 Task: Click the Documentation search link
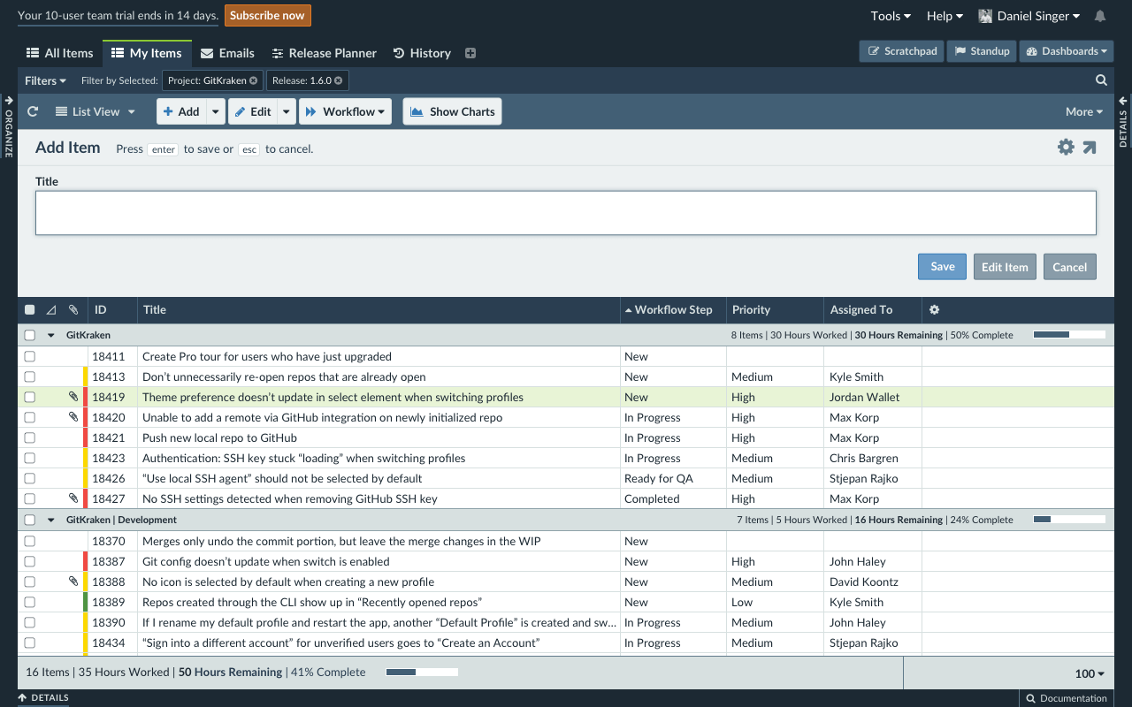click(1066, 698)
